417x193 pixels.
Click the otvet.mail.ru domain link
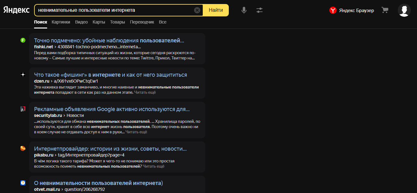(x=47, y=189)
